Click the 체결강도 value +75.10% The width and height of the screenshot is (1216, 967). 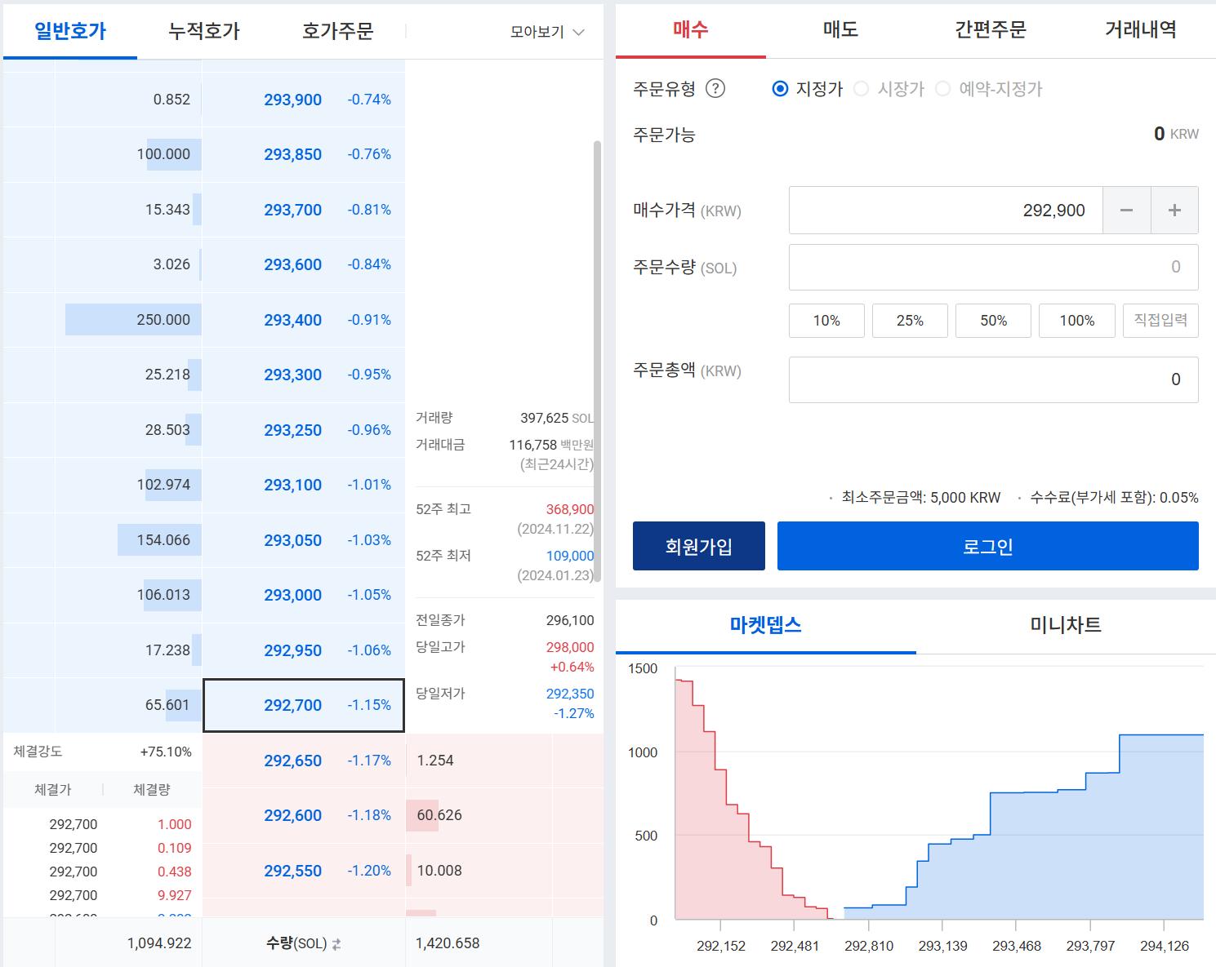[x=166, y=752]
